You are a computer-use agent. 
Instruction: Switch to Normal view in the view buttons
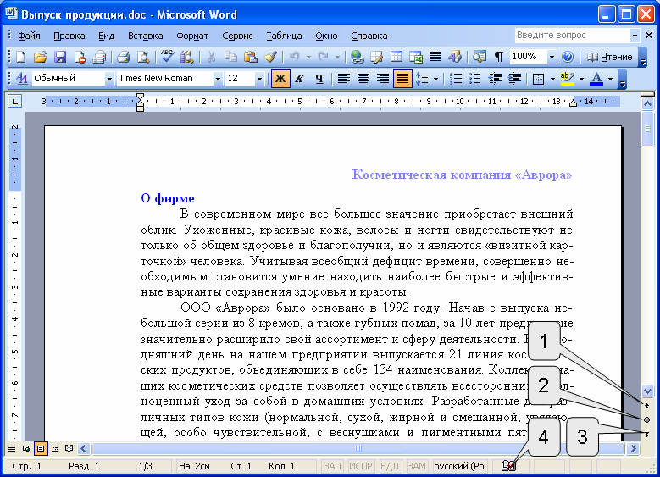[x=12, y=448]
